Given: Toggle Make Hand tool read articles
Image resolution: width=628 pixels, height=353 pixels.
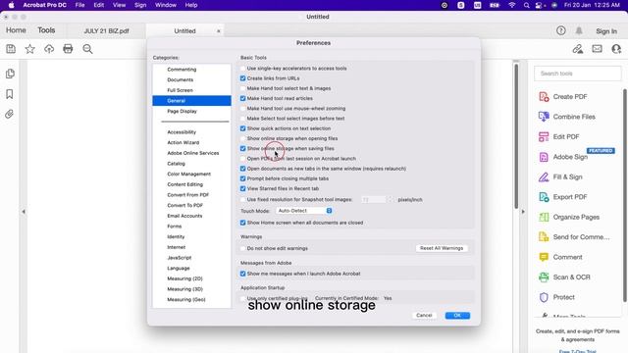Looking at the screenshot, I should 242,98.
